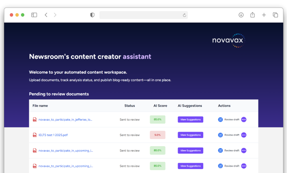The width and height of the screenshot is (287, 173).
Task: Open the IELTS test 1 2025.pdf link
Action: (x=53, y=135)
